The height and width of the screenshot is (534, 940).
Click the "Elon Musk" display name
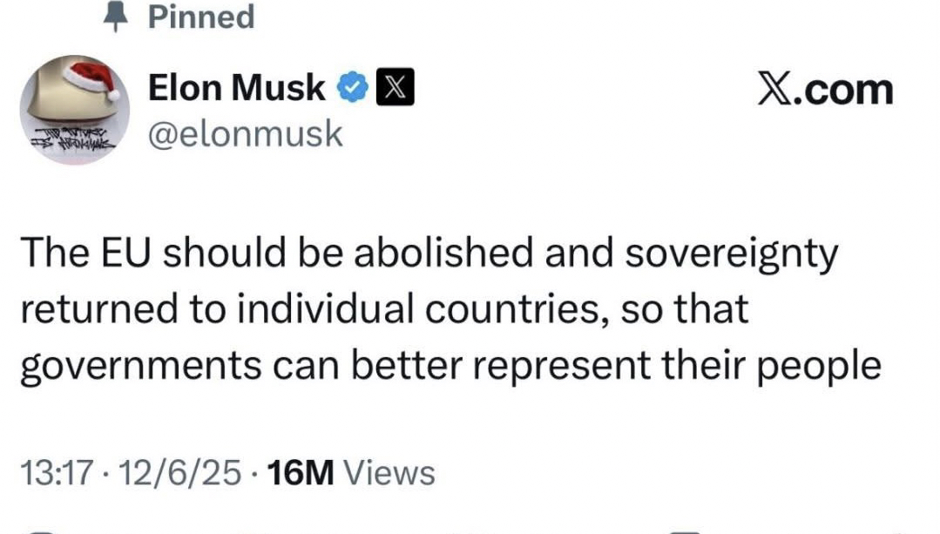(x=237, y=88)
